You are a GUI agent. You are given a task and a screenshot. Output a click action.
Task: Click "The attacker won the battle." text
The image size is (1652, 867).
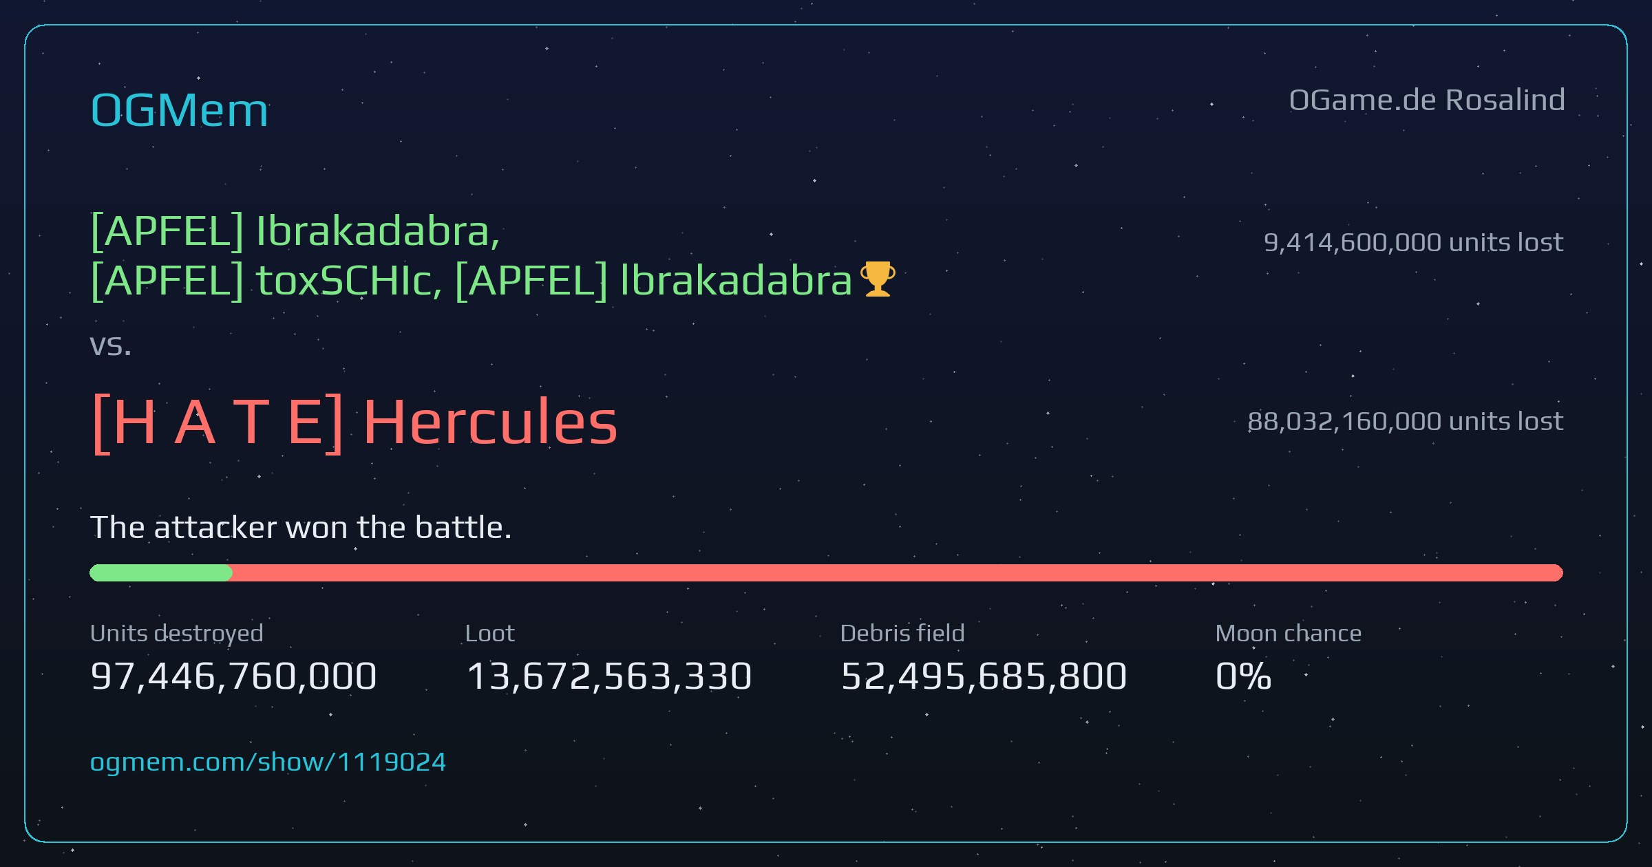pos(301,528)
